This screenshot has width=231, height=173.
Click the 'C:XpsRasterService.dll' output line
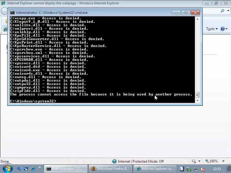pyautogui.click(x=58, y=46)
